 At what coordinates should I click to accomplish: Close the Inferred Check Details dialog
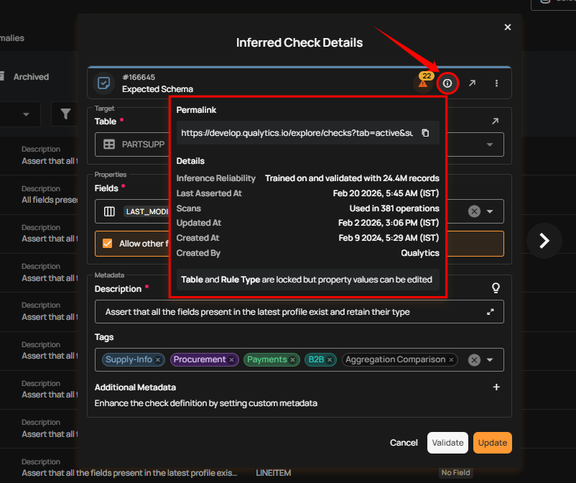[508, 27]
